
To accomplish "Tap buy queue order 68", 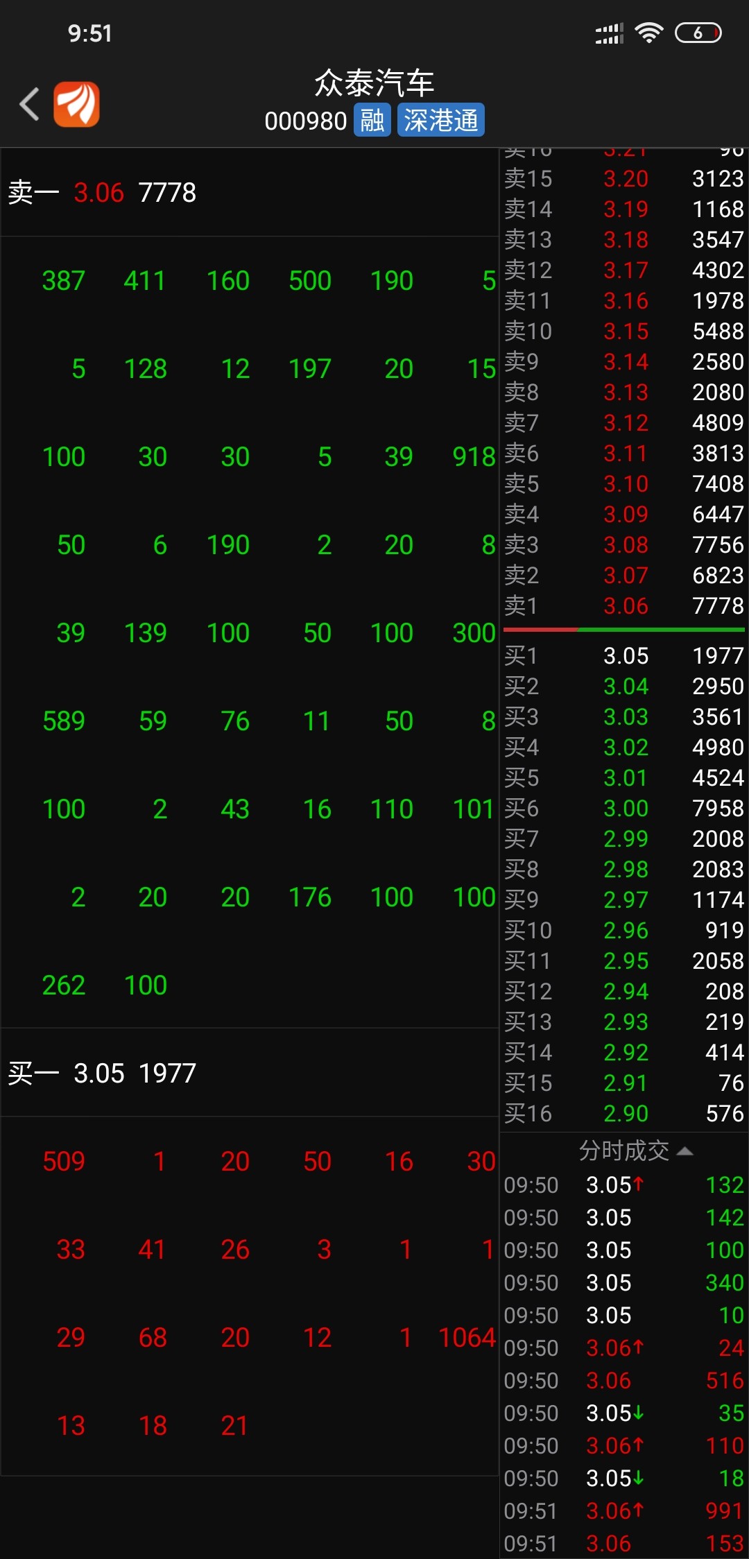I will pyautogui.click(x=153, y=1338).
